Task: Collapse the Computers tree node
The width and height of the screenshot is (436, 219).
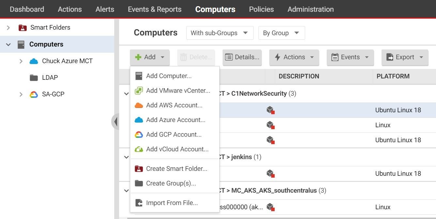Action: coord(8,45)
